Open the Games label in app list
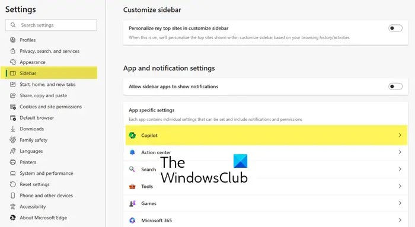The width and height of the screenshot is (415, 227). (149, 203)
